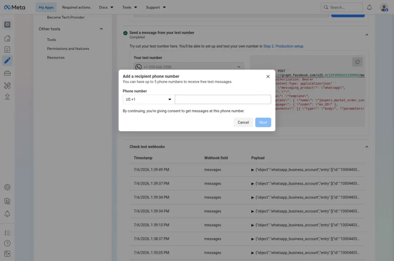Image resolution: width=394 pixels, height=261 pixels.
Task: Open the Support menu
Action: click(x=156, y=7)
